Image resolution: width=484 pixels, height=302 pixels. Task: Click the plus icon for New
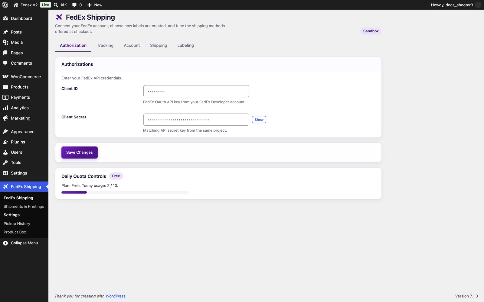tap(90, 5)
